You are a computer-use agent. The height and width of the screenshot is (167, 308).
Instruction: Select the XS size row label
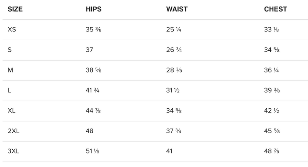pyautogui.click(x=12, y=30)
